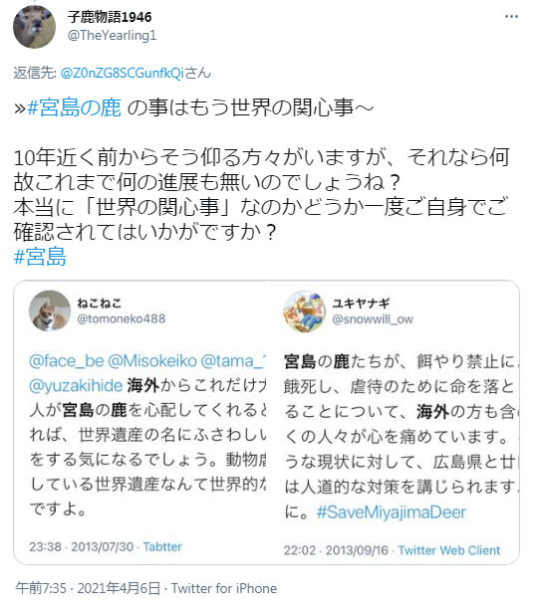534x612 pixels.
Task: Open the three-dot more options menu
Action: pos(511,16)
